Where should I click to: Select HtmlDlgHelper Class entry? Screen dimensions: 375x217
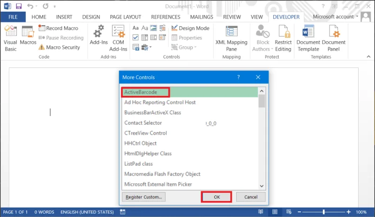tap(190, 154)
